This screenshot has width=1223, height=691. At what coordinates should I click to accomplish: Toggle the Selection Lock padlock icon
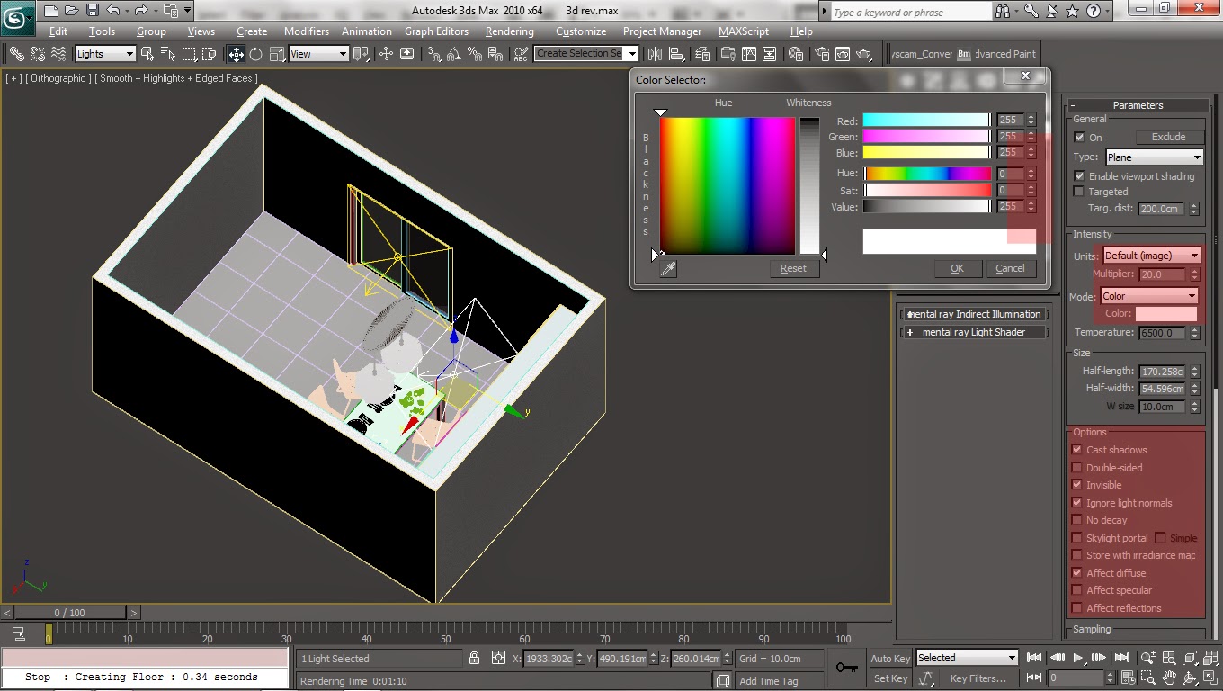pos(475,659)
